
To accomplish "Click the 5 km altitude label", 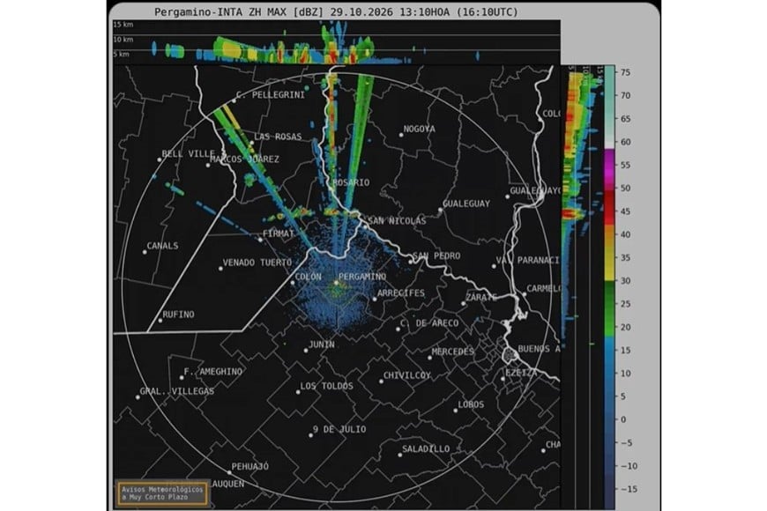I will click(122, 55).
